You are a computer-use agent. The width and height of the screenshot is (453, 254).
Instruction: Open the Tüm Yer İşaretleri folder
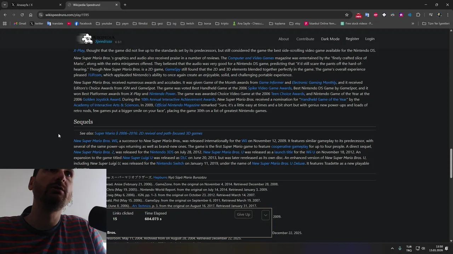(436, 24)
